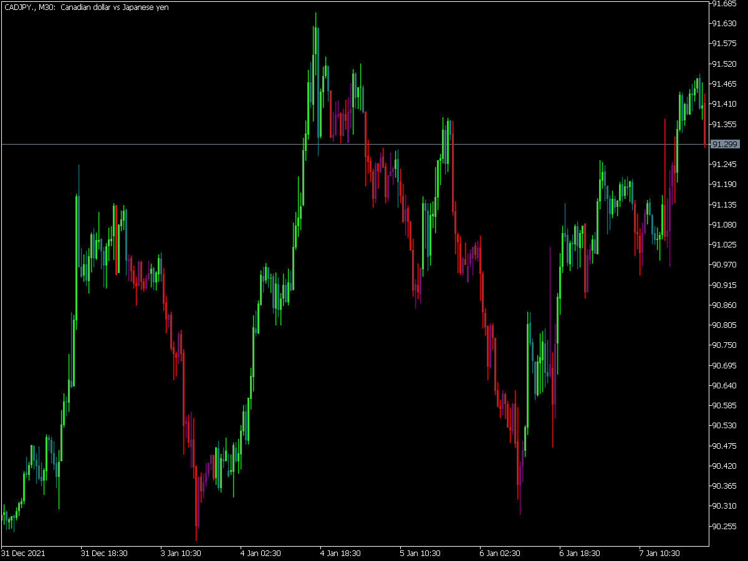Screen dimensions: 748x561
Task: Click the price axis label 91.575
Action: tap(723, 44)
